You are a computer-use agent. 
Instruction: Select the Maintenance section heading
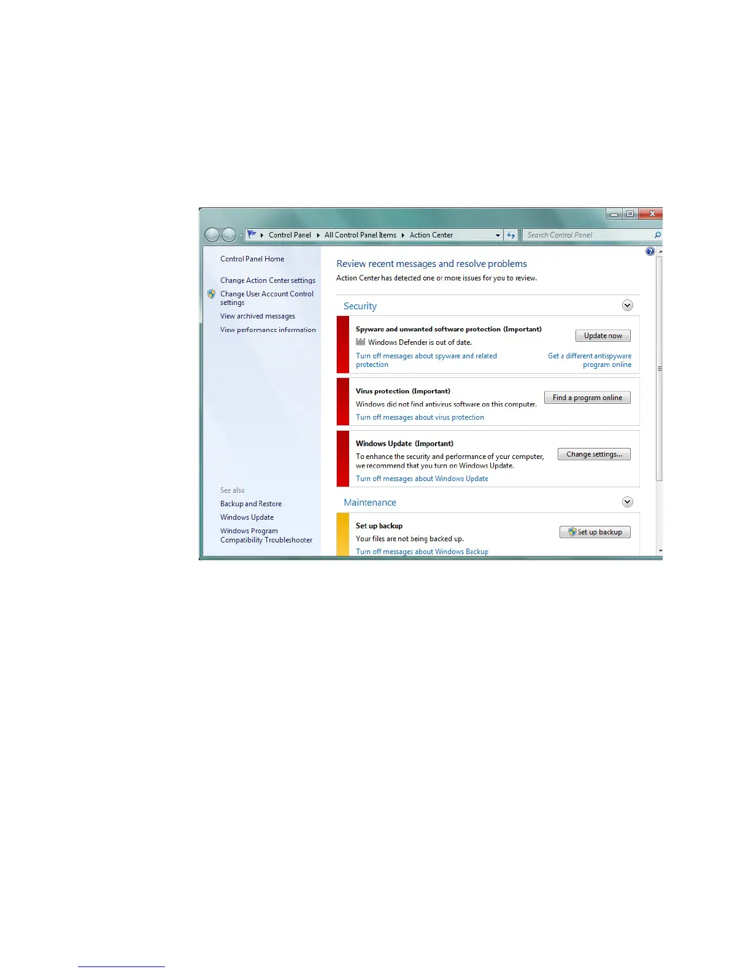(370, 503)
